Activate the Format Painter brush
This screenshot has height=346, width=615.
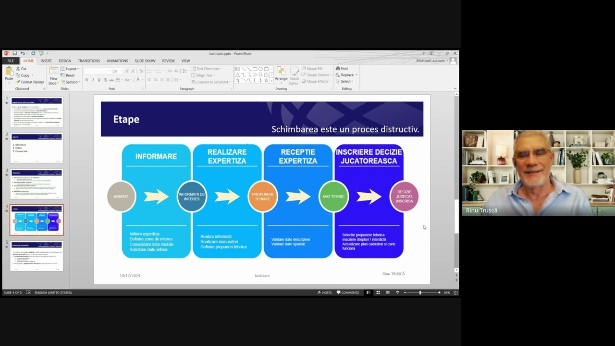pyautogui.click(x=30, y=82)
